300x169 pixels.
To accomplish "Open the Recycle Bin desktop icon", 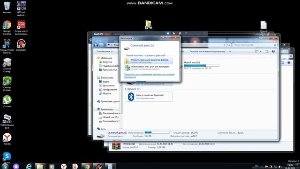I will pos(7,8).
